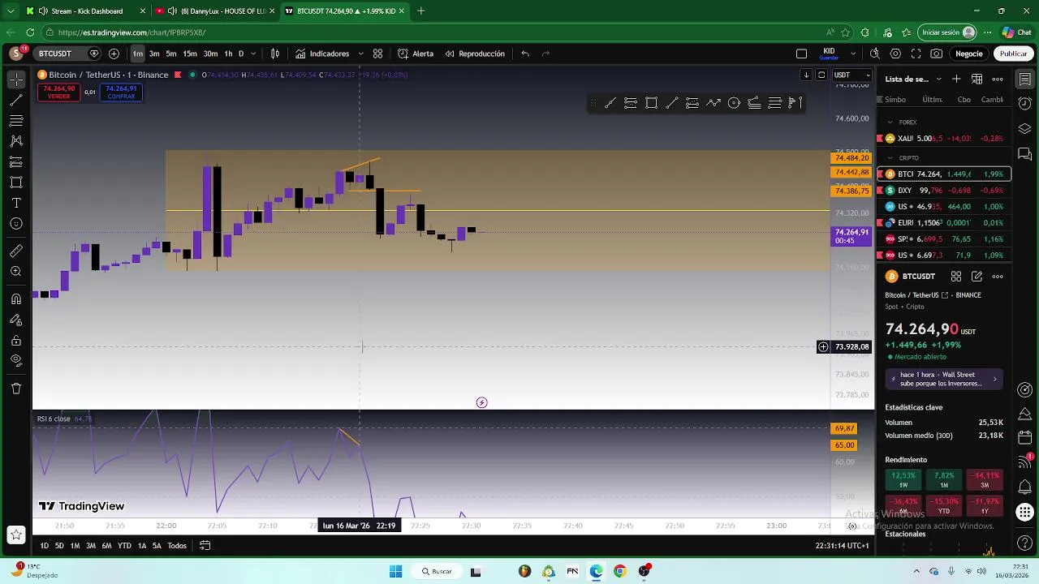
Task: Open the Indicadores panel
Action: pos(322,54)
